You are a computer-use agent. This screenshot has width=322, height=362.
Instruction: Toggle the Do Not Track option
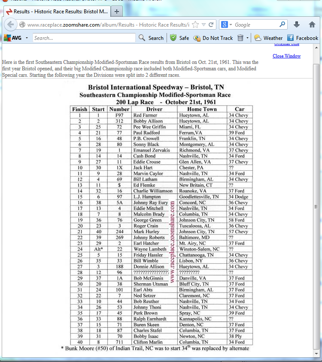click(213, 38)
